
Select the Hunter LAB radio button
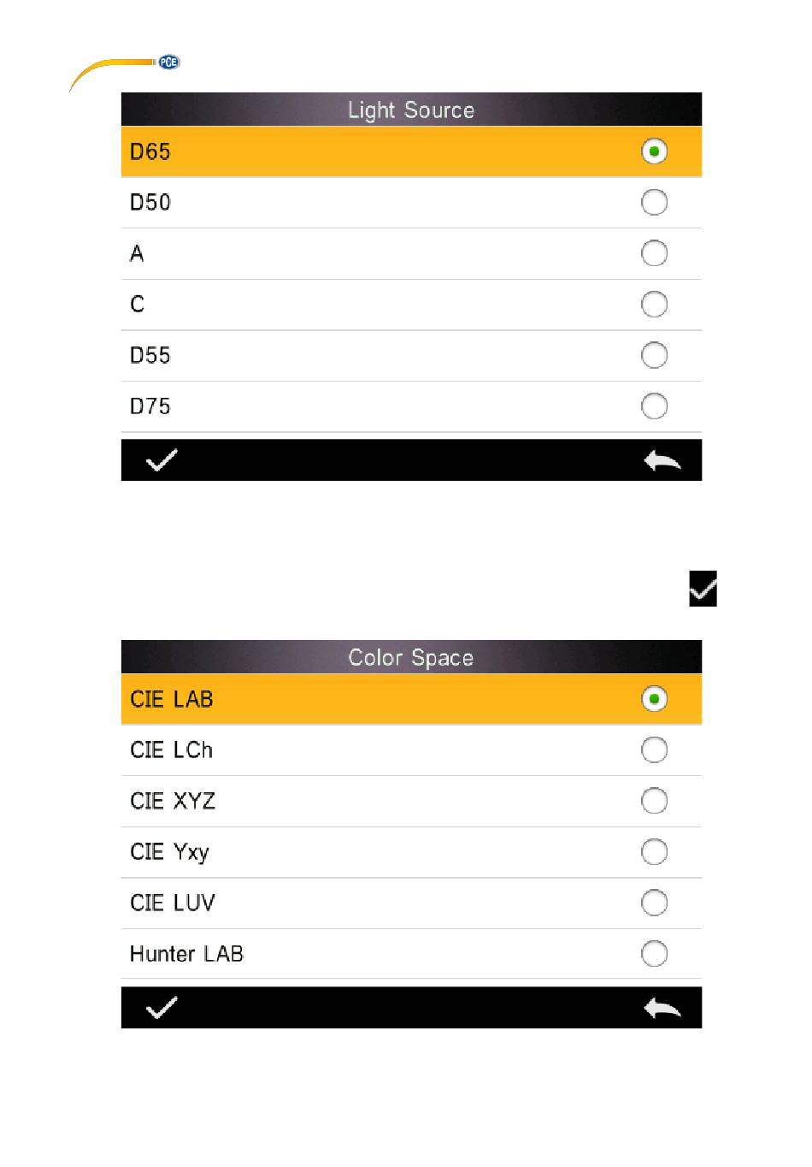(x=654, y=954)
